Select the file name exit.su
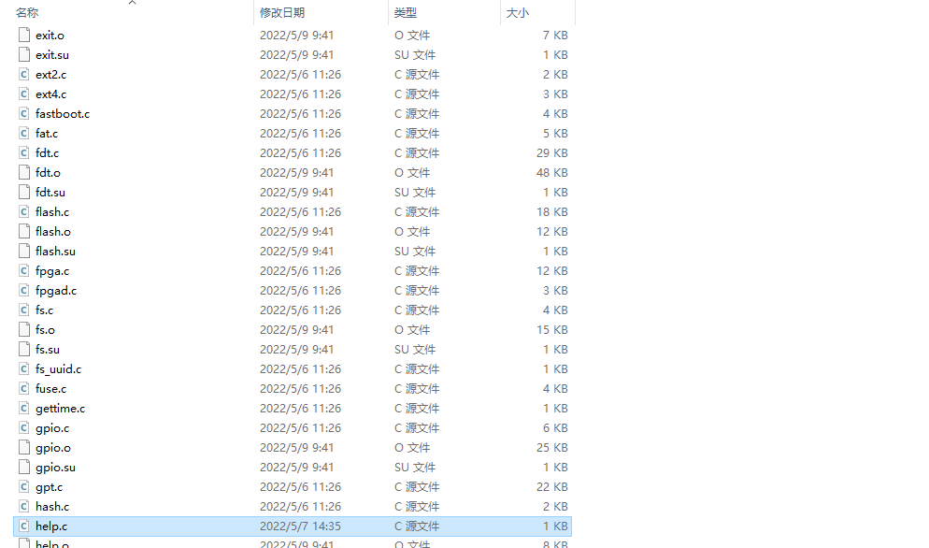 pos(52,54)
